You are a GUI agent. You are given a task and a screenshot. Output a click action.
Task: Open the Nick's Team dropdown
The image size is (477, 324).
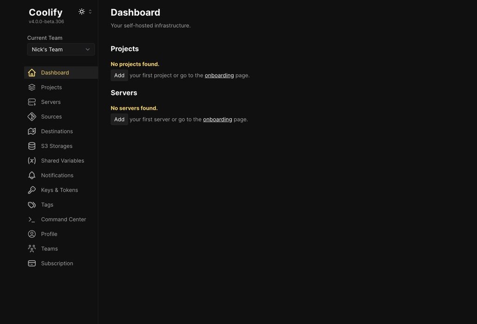click(61, 50)
